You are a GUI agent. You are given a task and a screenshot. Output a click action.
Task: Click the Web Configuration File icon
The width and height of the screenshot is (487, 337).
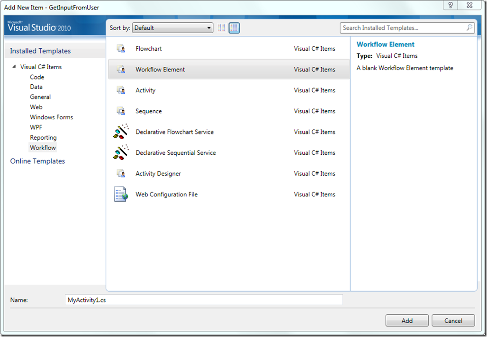[x=121, y=194]
